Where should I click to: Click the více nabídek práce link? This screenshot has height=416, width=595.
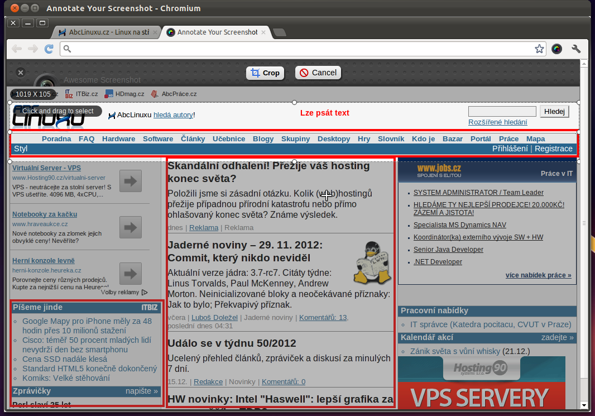pyautogui.click(x=539, y=275)
